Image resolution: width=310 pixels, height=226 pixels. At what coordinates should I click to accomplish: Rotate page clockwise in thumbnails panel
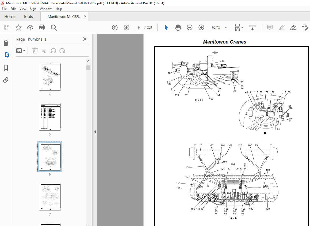click(x=62, y=51)
